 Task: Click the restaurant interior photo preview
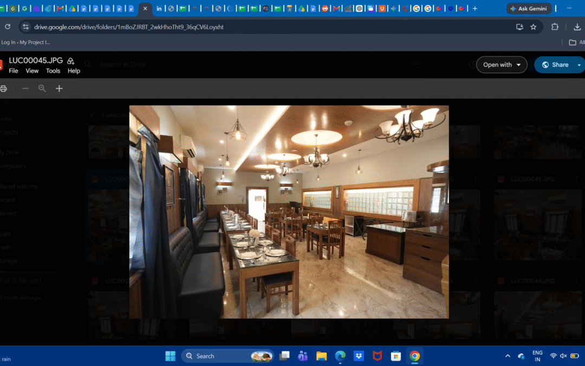click(289, 212)
